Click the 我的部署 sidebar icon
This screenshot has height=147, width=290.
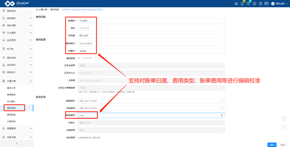3,25
